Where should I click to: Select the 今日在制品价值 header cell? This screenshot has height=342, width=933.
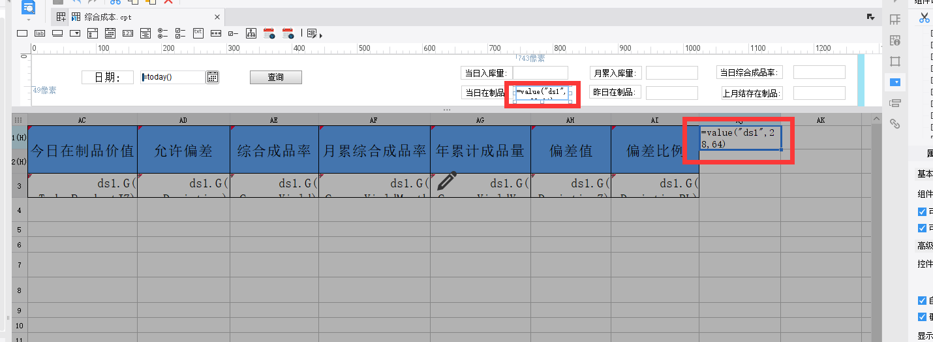point(82,149)
